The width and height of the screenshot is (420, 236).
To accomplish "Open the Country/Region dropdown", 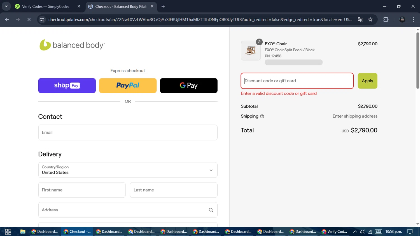I will coord(128,170).
